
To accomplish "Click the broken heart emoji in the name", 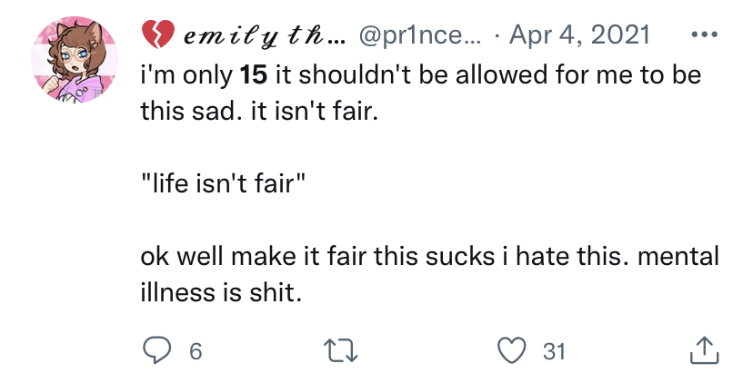I will [x=156, y=35].
